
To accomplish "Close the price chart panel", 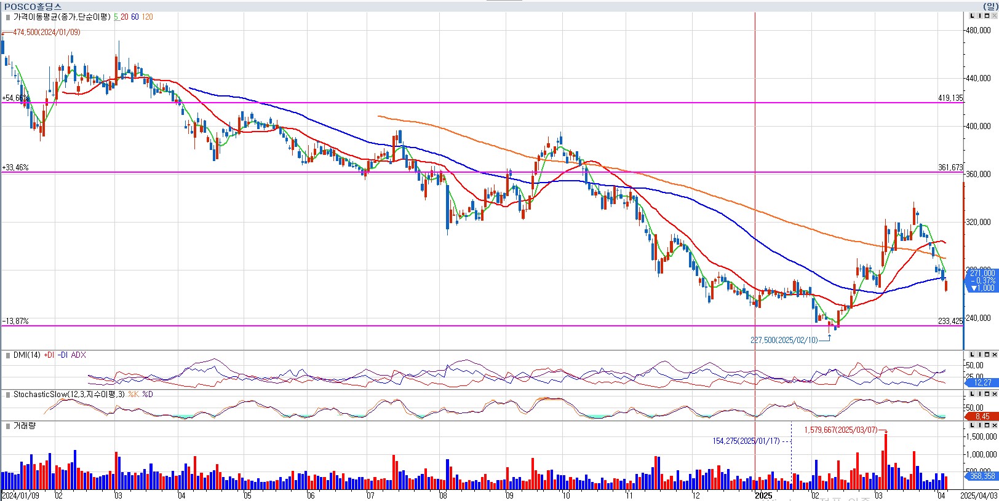I will tap(994, 16).
